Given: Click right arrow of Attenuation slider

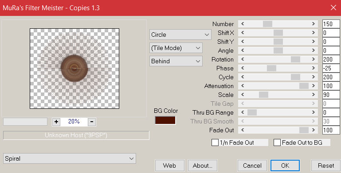Looking at the screenshot, I should coord(314,86).
